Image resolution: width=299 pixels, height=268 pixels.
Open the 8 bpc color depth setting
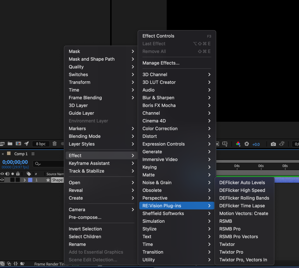(x=41, y=144)
